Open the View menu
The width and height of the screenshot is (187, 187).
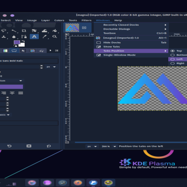(x=19, y=21)
